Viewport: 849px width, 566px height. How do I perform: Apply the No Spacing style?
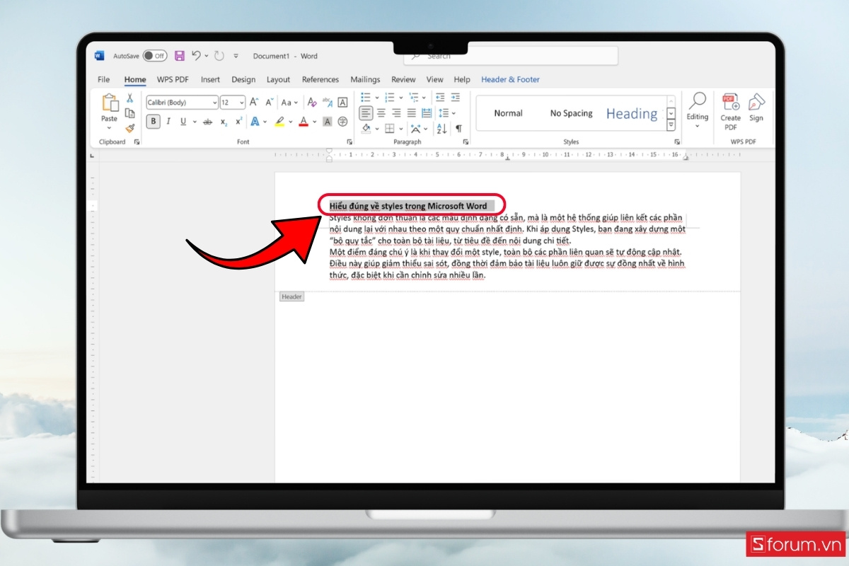(571, 113)
